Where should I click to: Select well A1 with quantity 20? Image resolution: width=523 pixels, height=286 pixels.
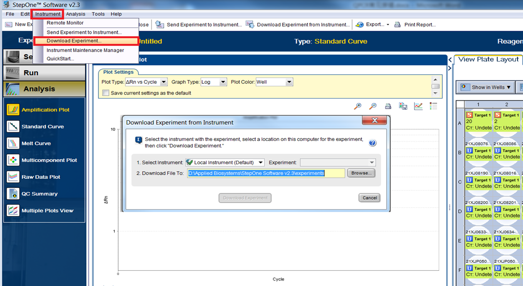click(479, 122)
